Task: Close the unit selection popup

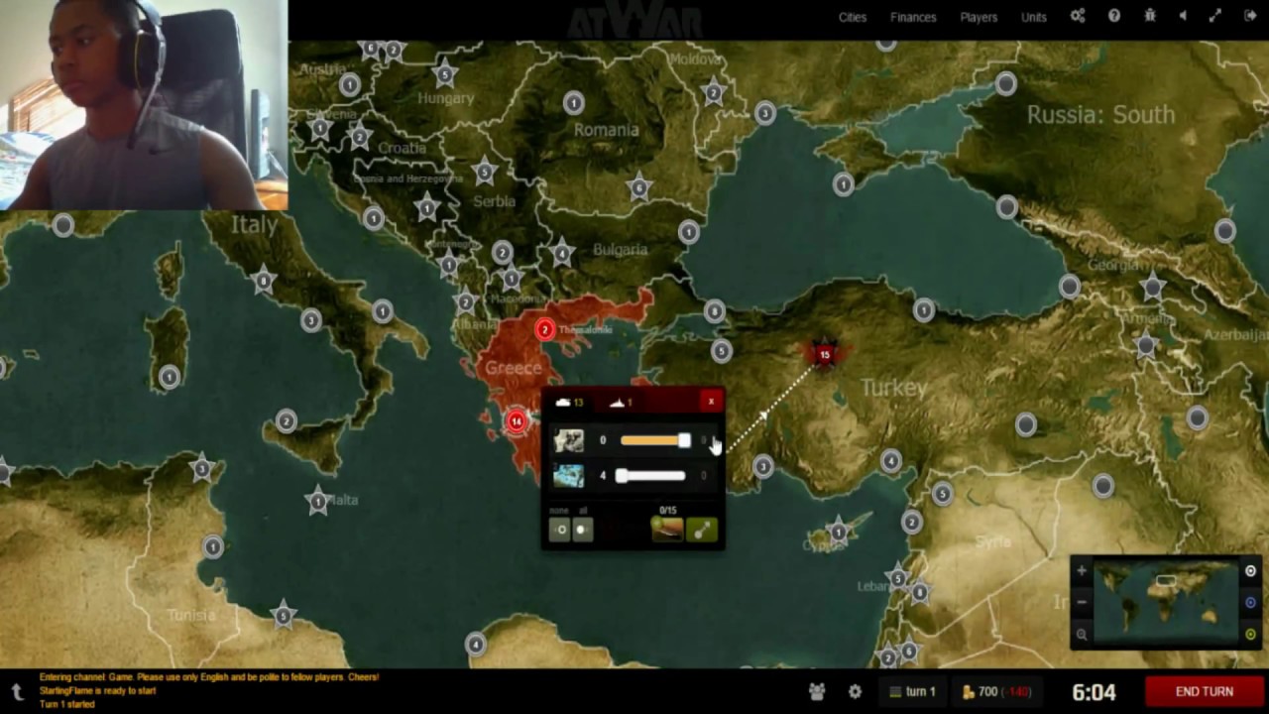Action: 711,402
